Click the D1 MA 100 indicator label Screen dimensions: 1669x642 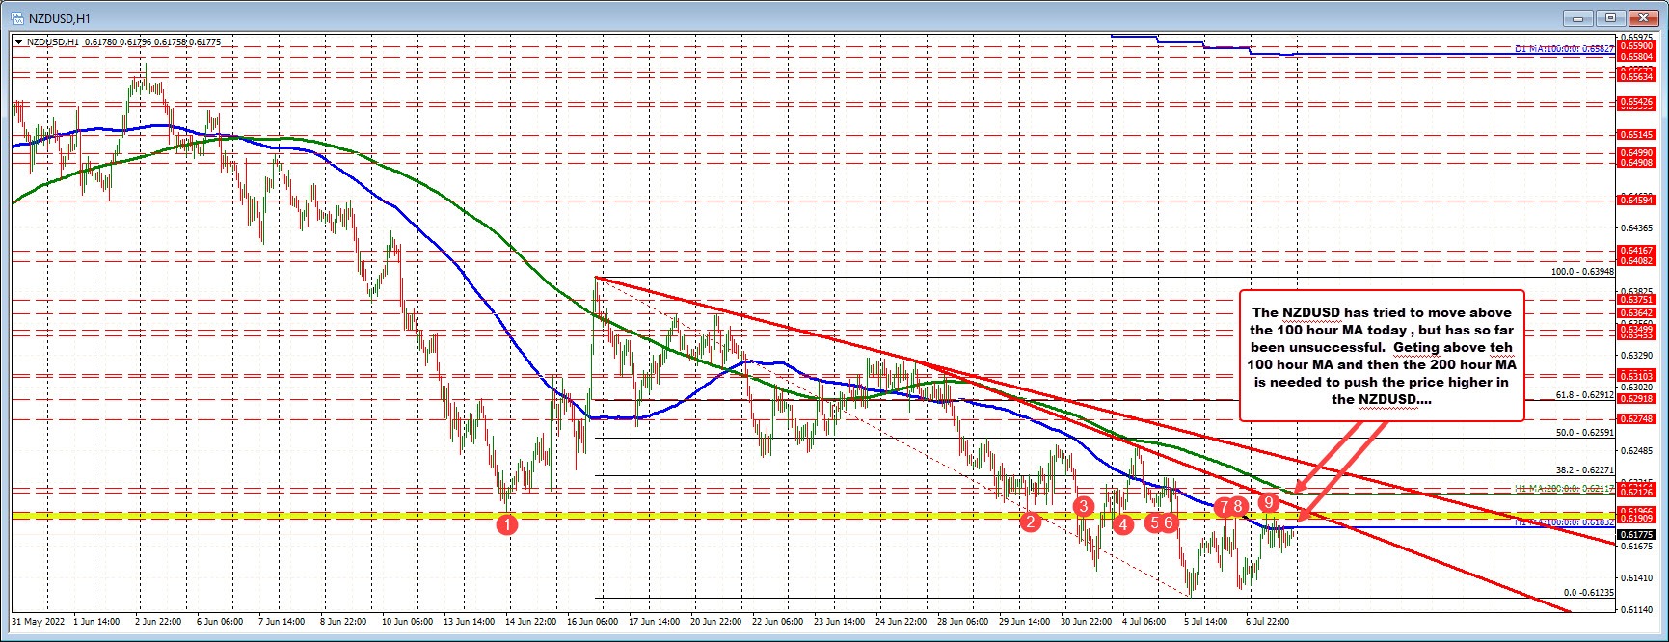tap(1564, 48)
